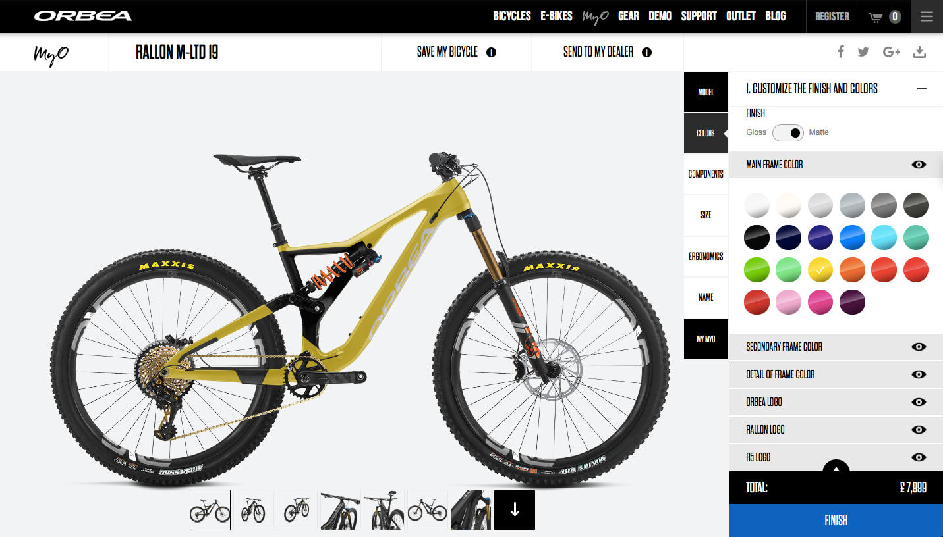Click the up-arrow button above Total
Image resolution: width=943 pixels, height=537 pixels.
click(836, 469)
